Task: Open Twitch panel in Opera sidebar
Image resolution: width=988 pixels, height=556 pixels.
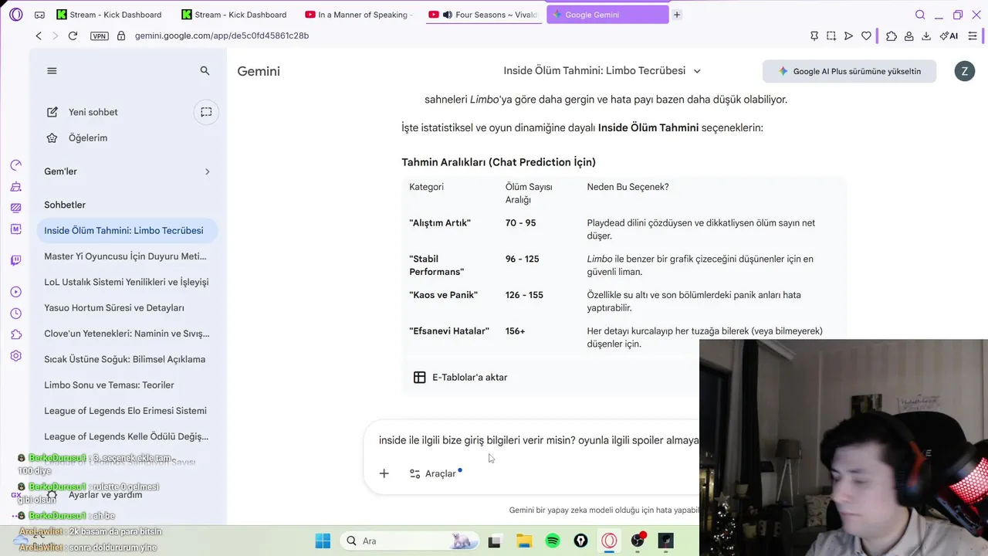Action: [16, 260]
